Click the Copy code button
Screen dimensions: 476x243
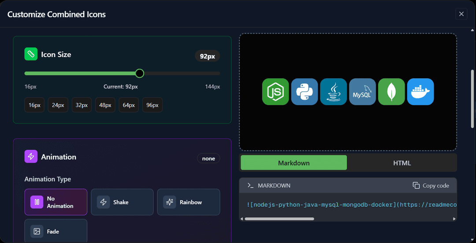pyautogui.click(x=431, y=185)
